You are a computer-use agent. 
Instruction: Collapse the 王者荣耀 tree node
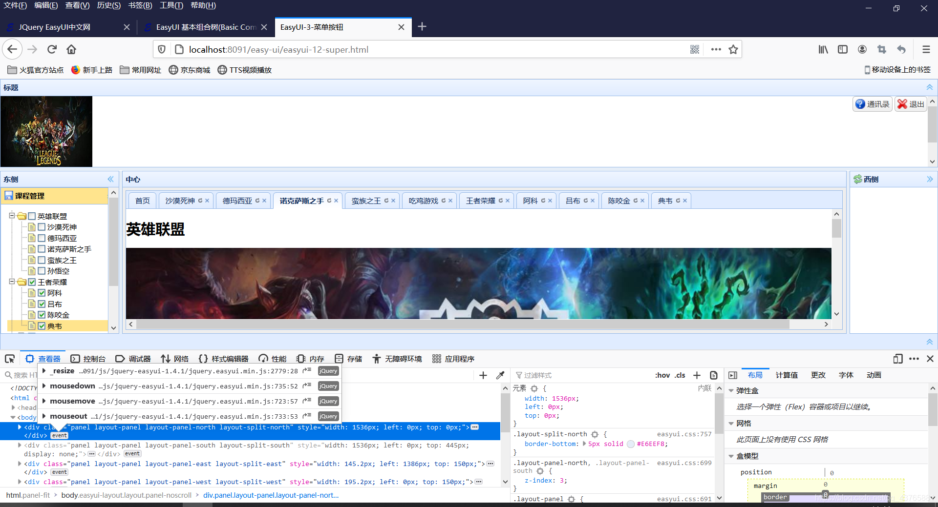click(12, 282)
